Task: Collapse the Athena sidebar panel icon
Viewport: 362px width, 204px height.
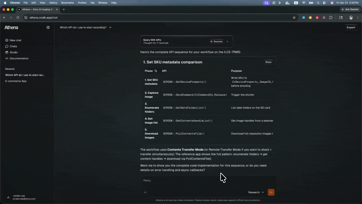Action: pos(48,27)
